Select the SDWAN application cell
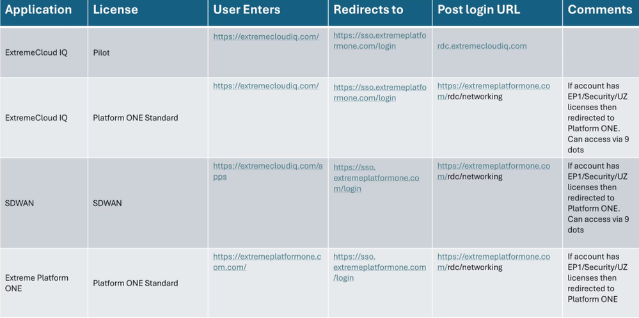 click(19, 203)
